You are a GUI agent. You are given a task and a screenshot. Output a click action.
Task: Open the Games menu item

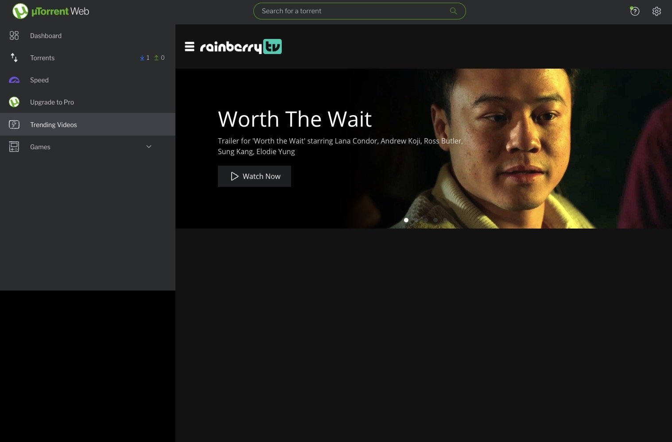point(88,147)
